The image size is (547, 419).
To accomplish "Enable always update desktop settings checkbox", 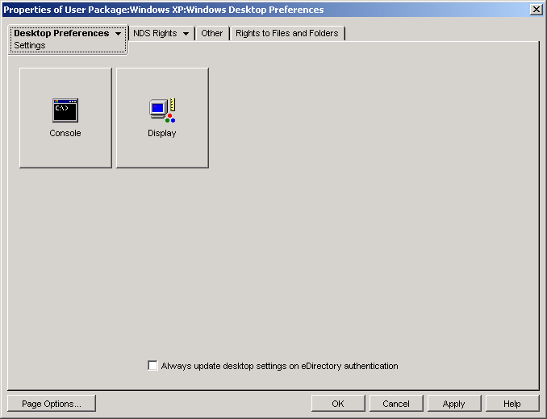I will point(152,365).
